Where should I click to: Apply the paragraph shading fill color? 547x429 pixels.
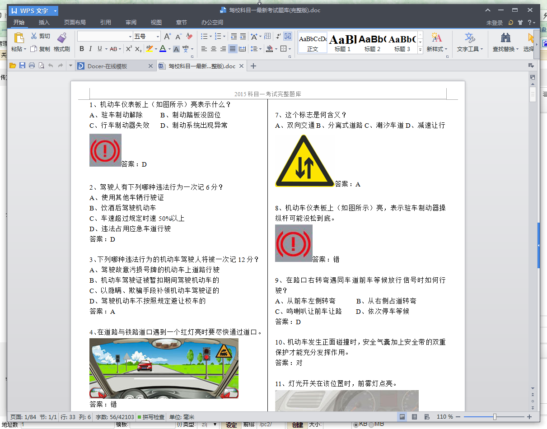(269, 49)
